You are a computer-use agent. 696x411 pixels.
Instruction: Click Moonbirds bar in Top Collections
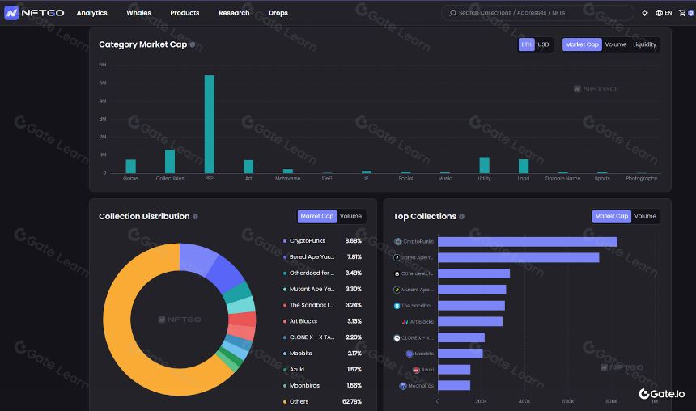[x=454, y=385]
